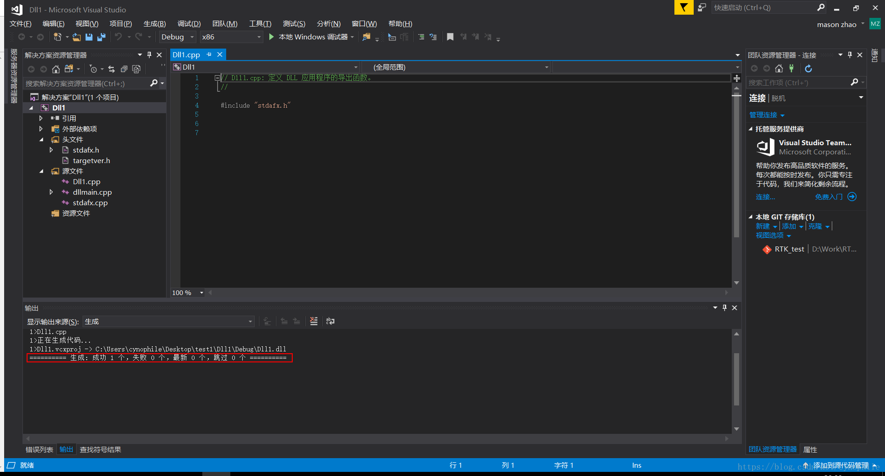Toggle bookmark with the bookmark icon

[450, 37]
